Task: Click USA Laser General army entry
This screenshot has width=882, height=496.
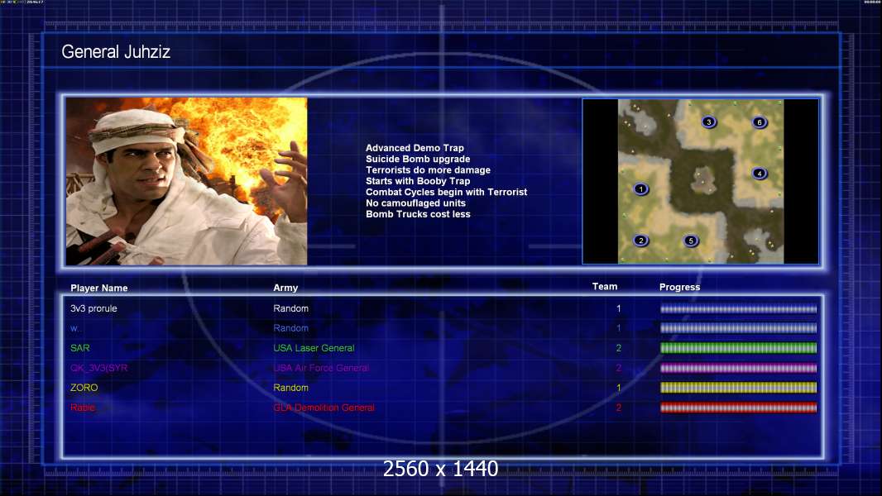Action: point(314,348)
